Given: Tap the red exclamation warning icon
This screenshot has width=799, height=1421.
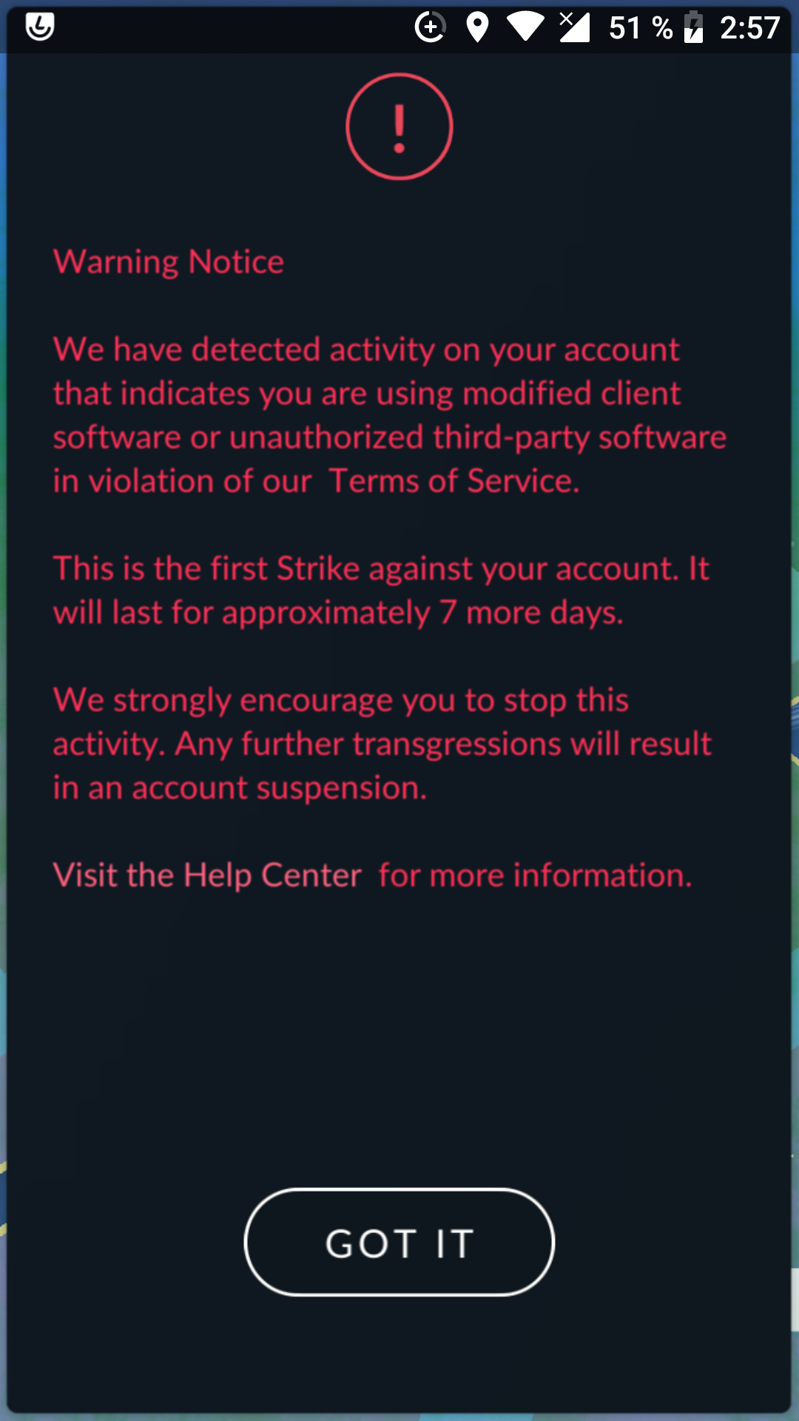Looking at the screenshot, I should (x=399, y=127).
